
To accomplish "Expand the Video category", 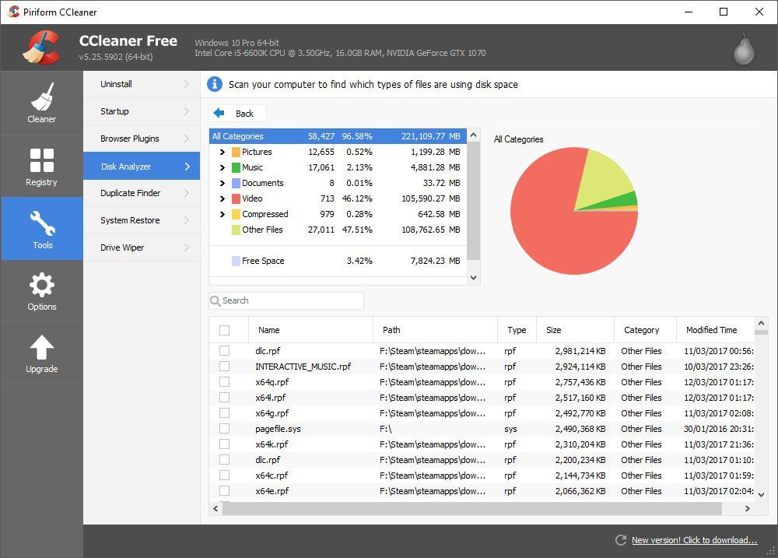I will 223,198.
